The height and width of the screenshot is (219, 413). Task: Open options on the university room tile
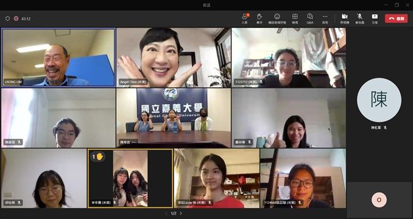click(x=134, y=142)
